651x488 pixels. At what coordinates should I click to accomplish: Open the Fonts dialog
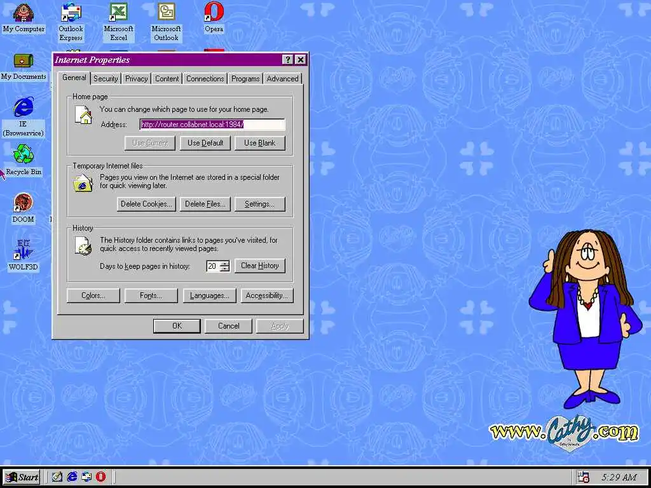pyautogui.click(x=151, y=295)
